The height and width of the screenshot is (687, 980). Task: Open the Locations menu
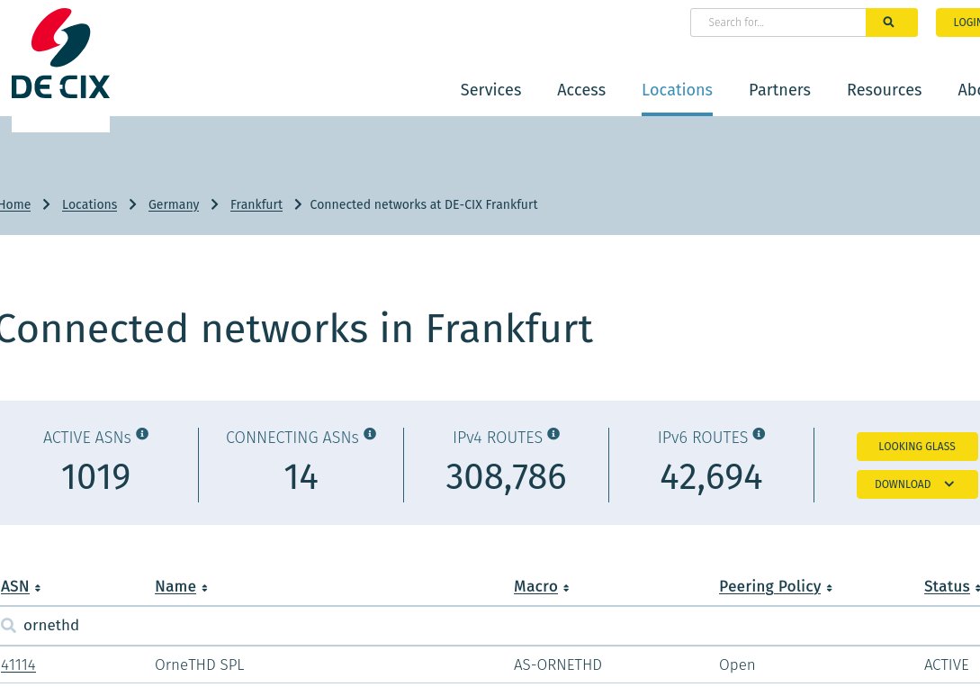tap(677, 90)
